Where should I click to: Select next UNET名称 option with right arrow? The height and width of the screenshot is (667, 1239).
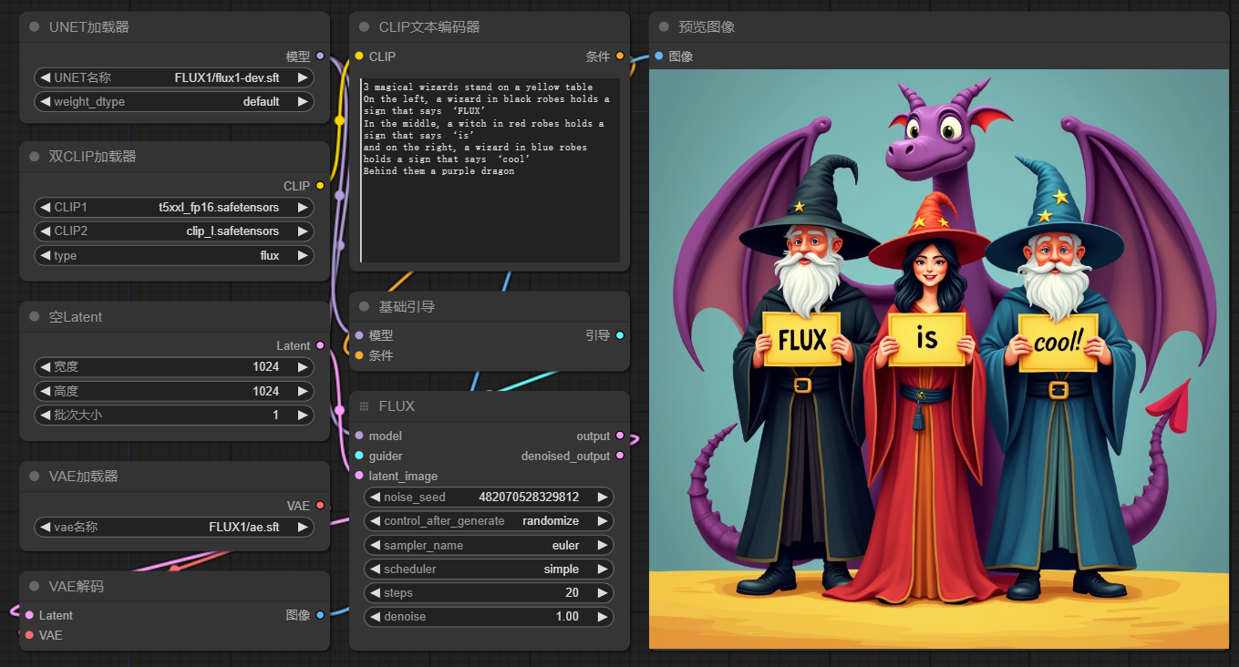303,78
